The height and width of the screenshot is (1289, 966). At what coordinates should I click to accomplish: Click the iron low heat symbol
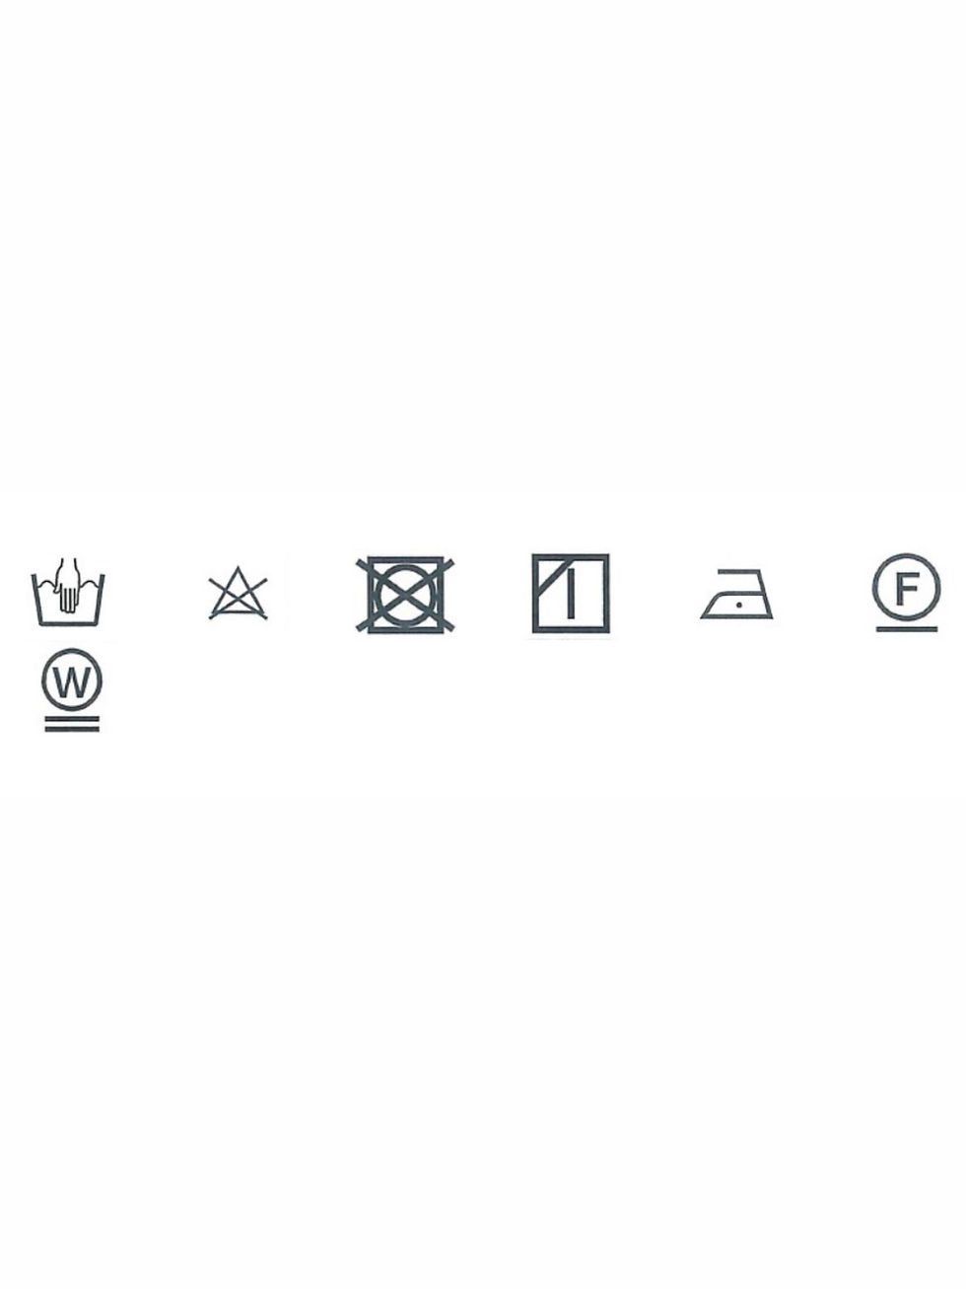tap(737, 595)
